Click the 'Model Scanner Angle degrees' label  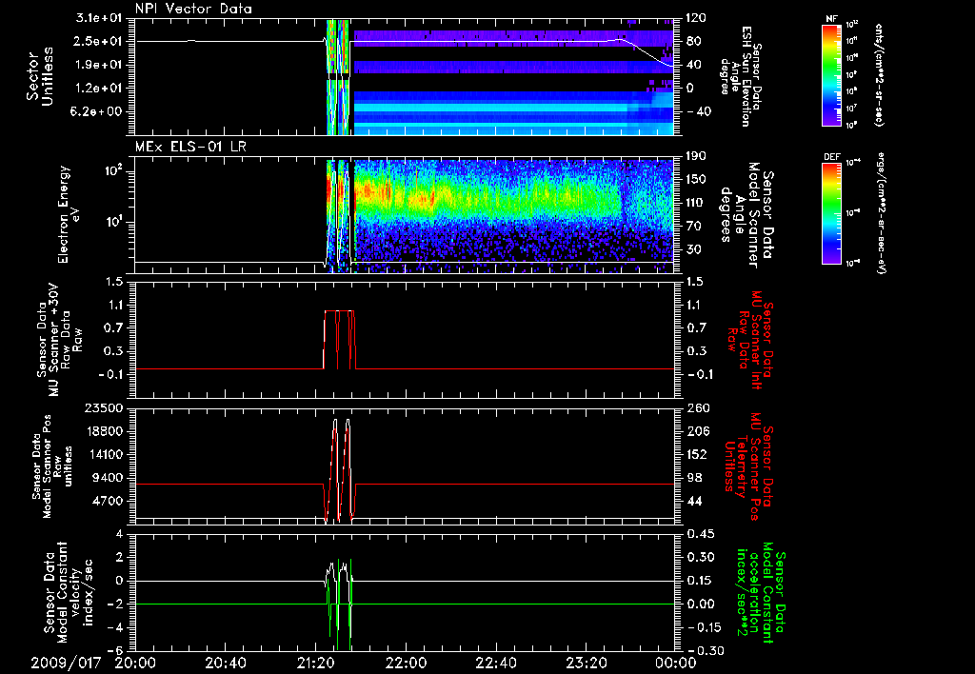click(747, 215)
